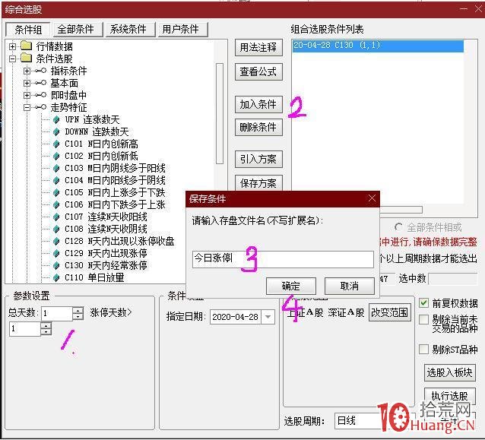
Task: Click the C128 formula icon
Action: (x=56, y=241)
